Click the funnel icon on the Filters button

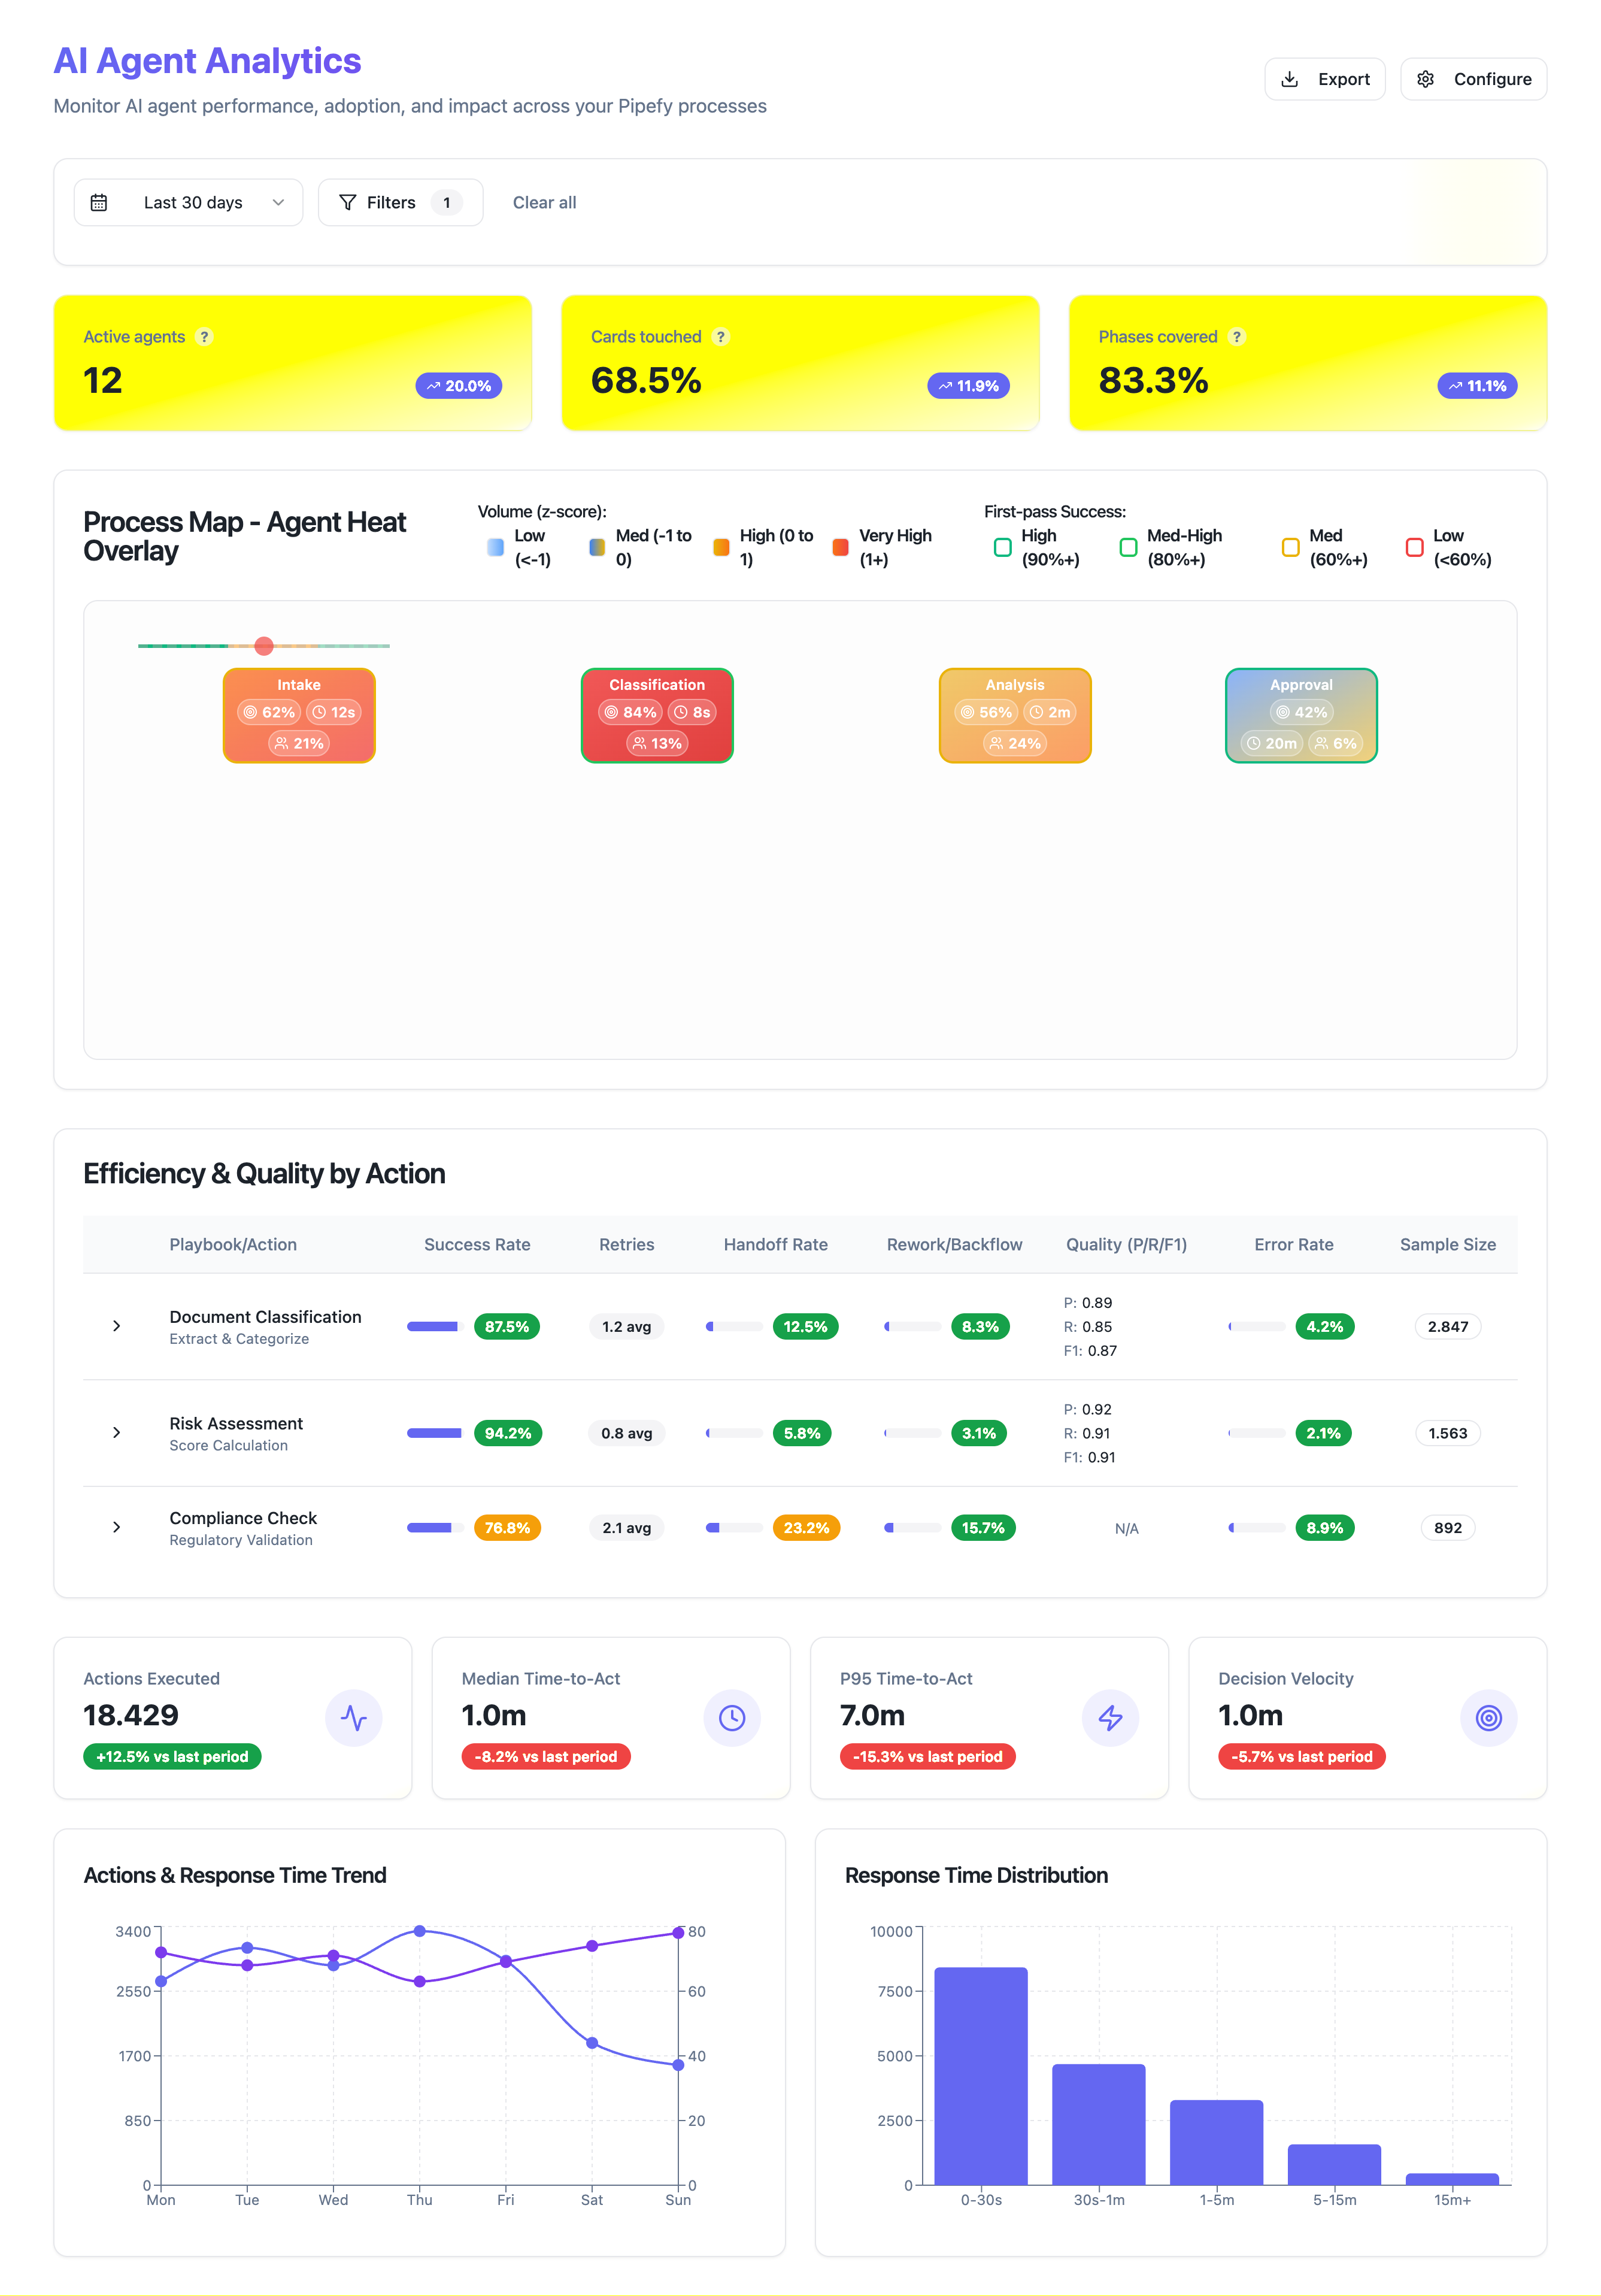tap(347, 202)
